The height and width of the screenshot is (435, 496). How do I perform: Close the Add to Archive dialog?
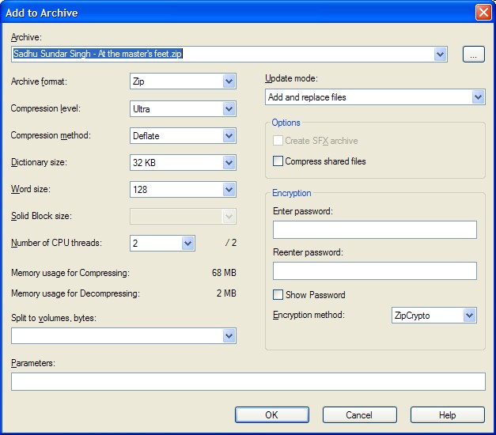point(483,13)
